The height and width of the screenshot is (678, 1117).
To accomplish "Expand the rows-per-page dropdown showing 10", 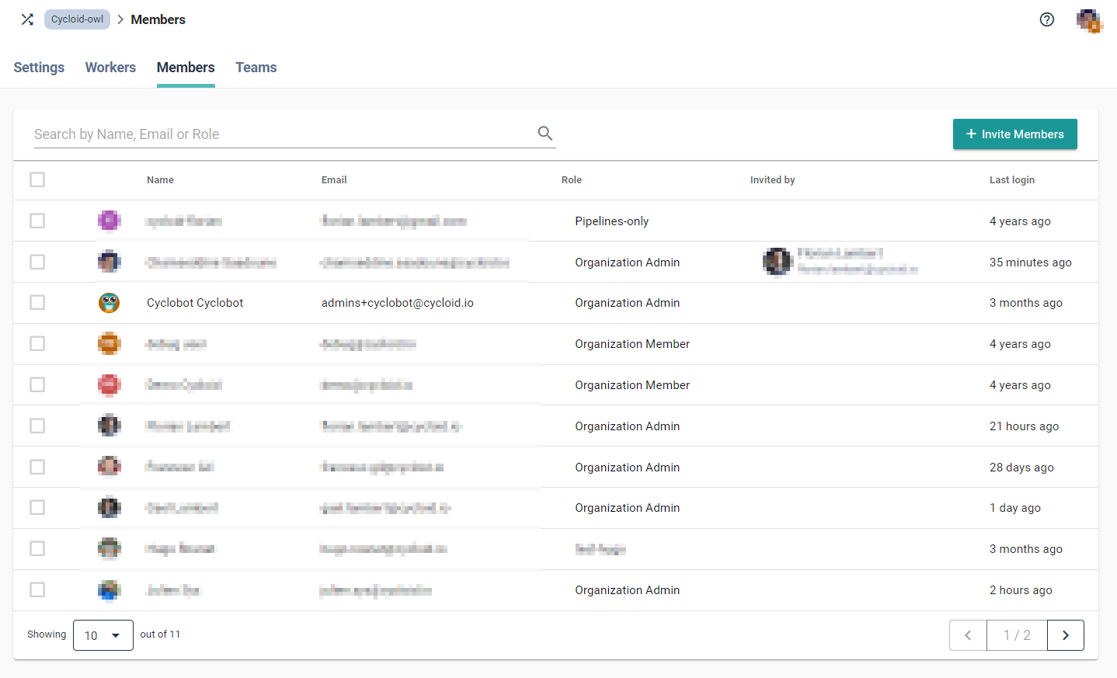I will click(x=103, y=635).
